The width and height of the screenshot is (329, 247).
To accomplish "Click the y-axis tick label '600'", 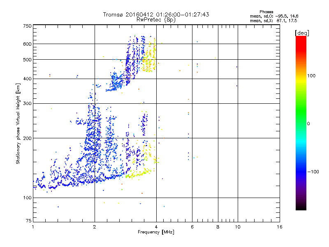I will pyautogui.click(x=27, y=44).
